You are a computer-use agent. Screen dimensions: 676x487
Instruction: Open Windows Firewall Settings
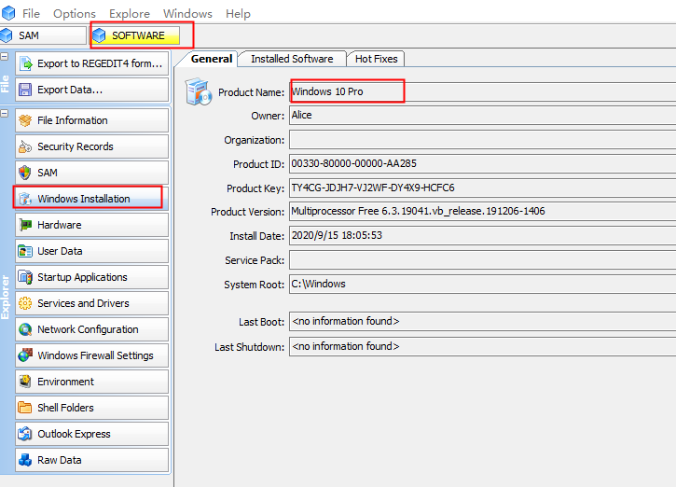pos(91,355)
